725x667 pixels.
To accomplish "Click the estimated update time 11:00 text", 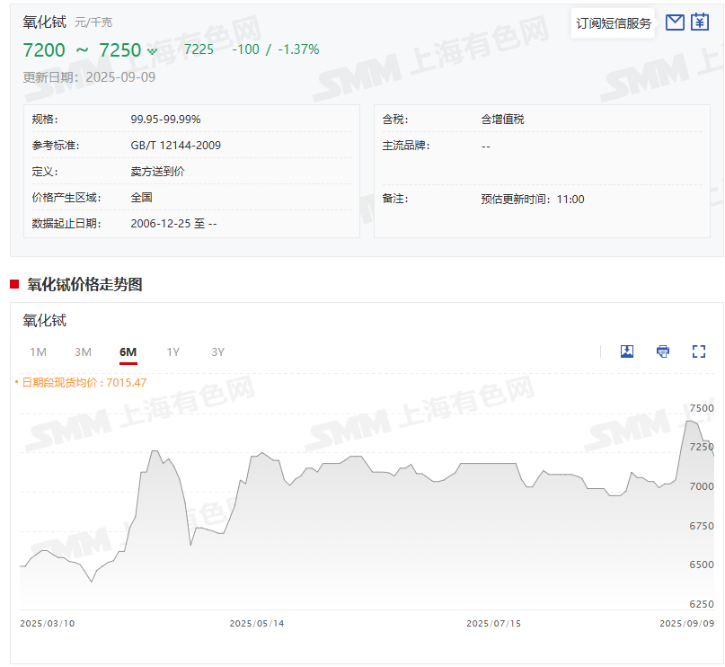I will 533,200.
